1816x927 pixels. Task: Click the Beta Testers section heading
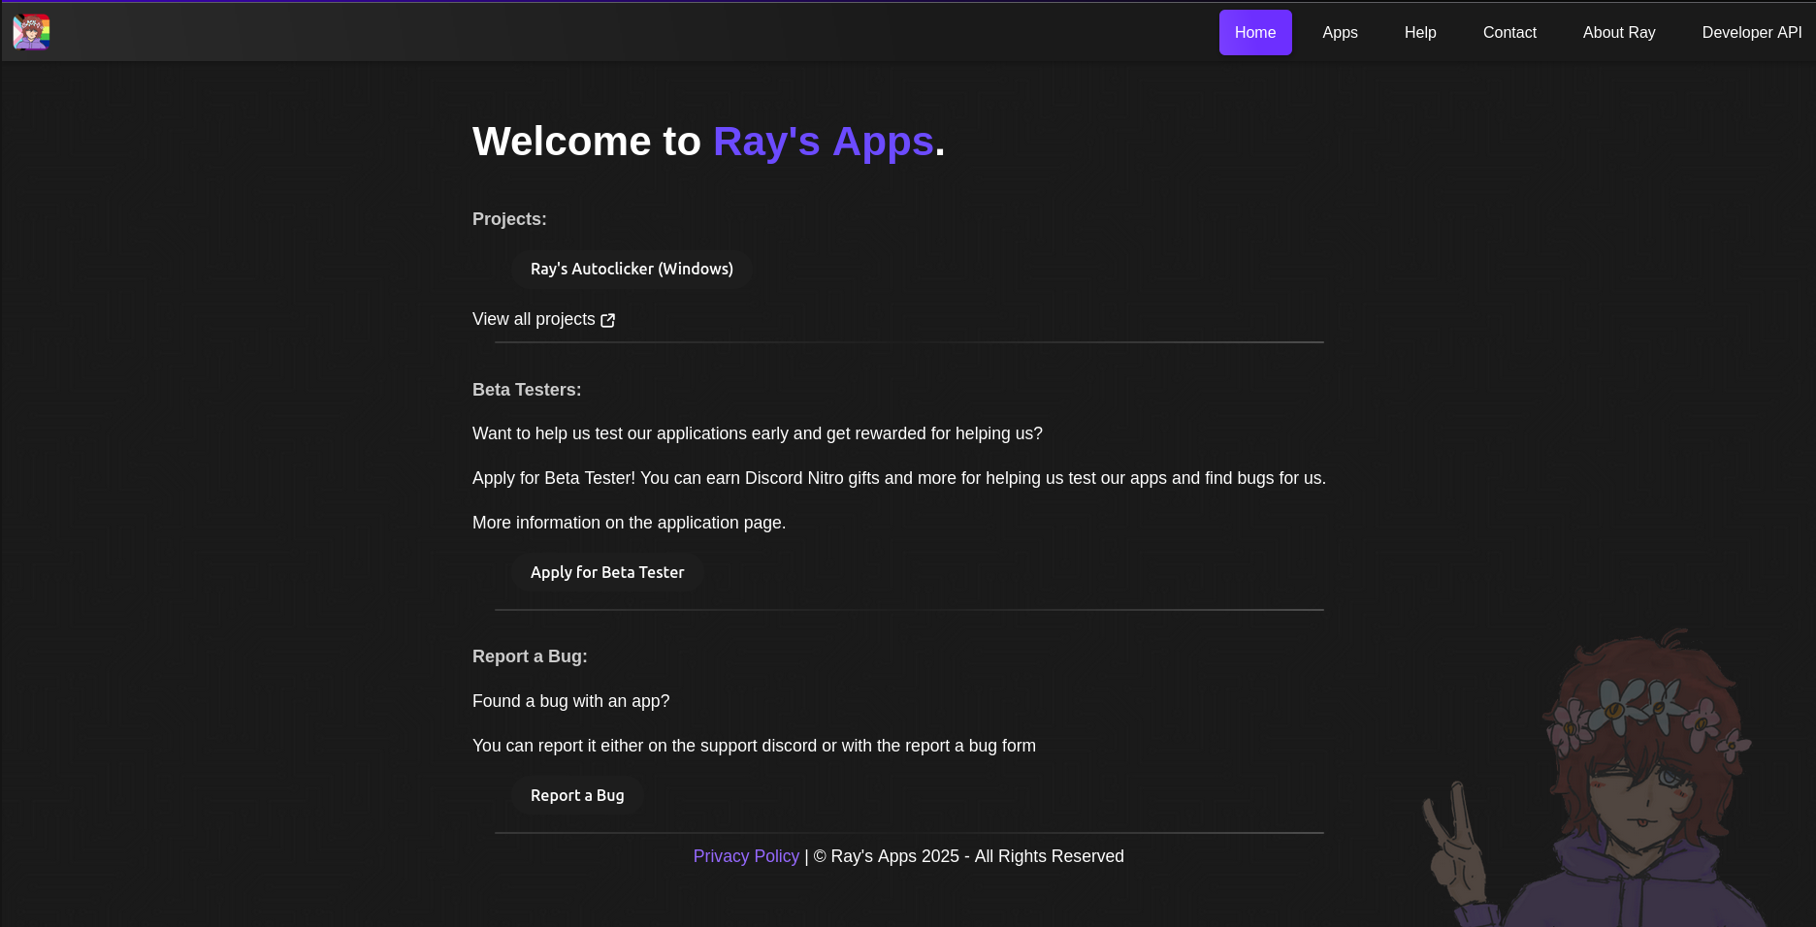click(x=527, y=390)
